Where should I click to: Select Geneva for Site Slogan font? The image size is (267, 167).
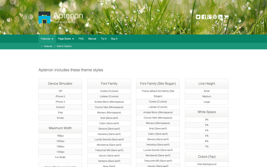158,139
